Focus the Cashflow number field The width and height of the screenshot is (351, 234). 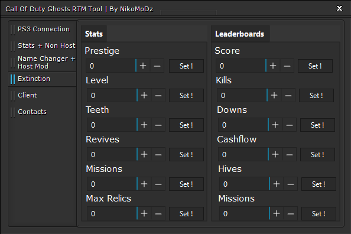coord(243,154)
